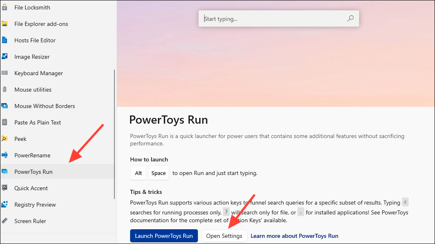The width and height of the screenshot is (435, 244).
Task: Click the File Locksmith padlock icon
Action: pos(5,7)
